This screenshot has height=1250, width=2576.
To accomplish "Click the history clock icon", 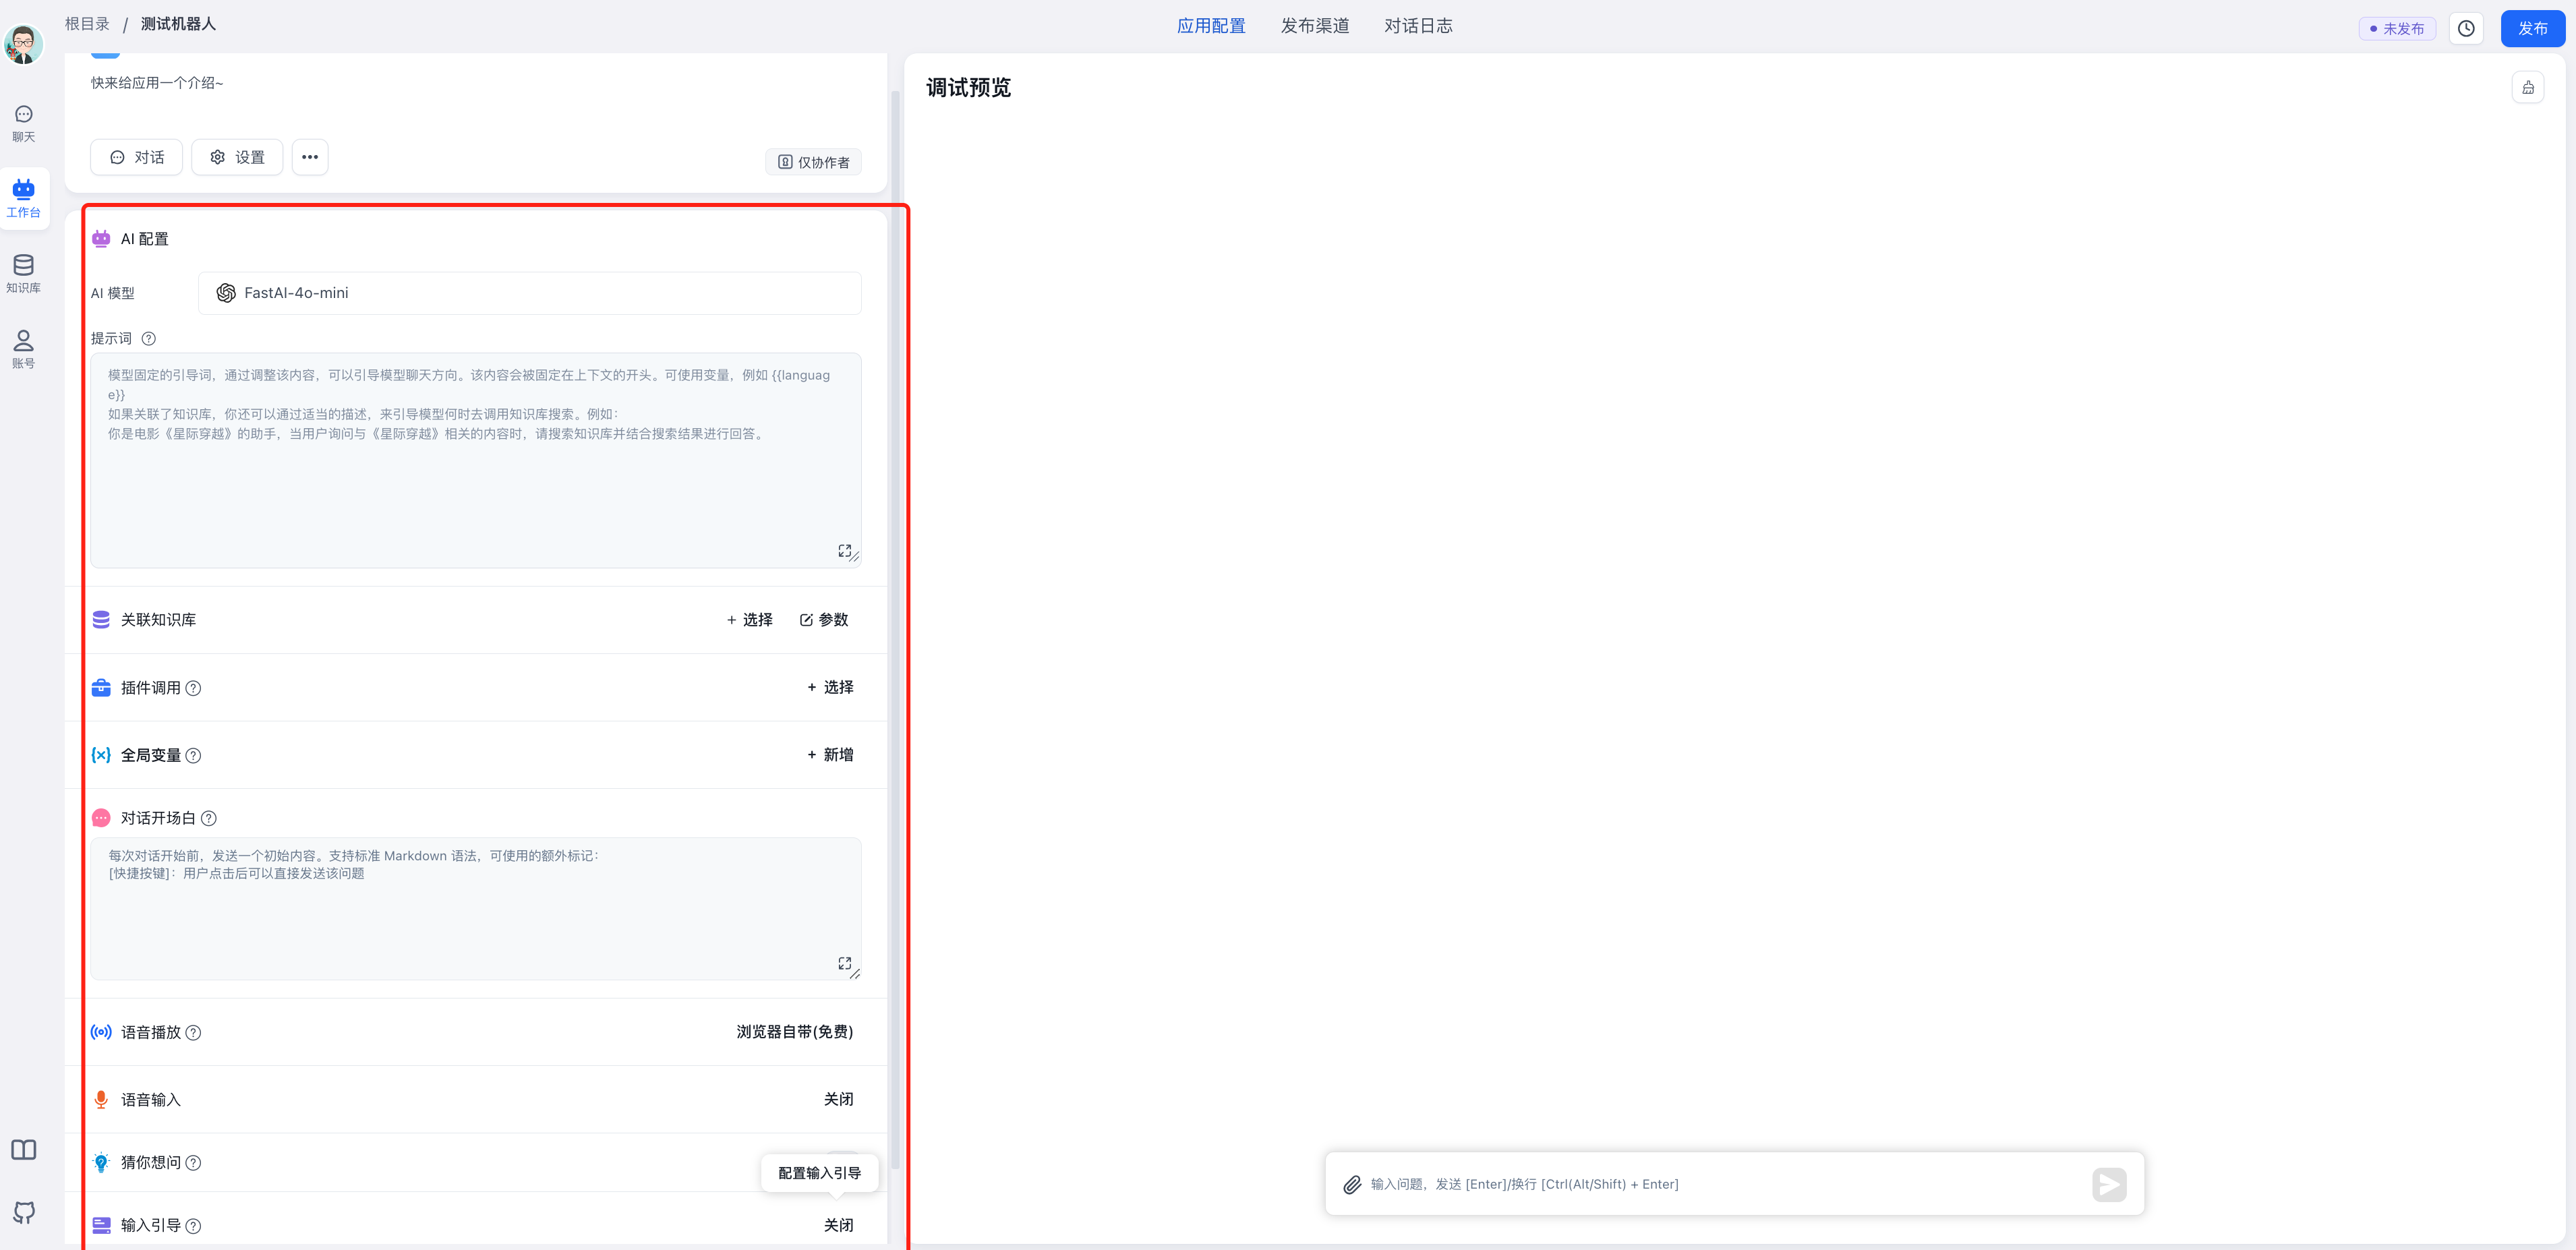I will pos(2466,28).
